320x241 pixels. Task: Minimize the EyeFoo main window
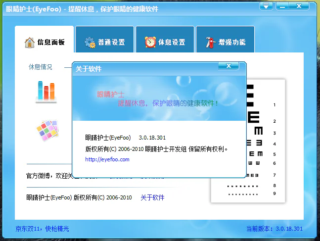point(282,6)
